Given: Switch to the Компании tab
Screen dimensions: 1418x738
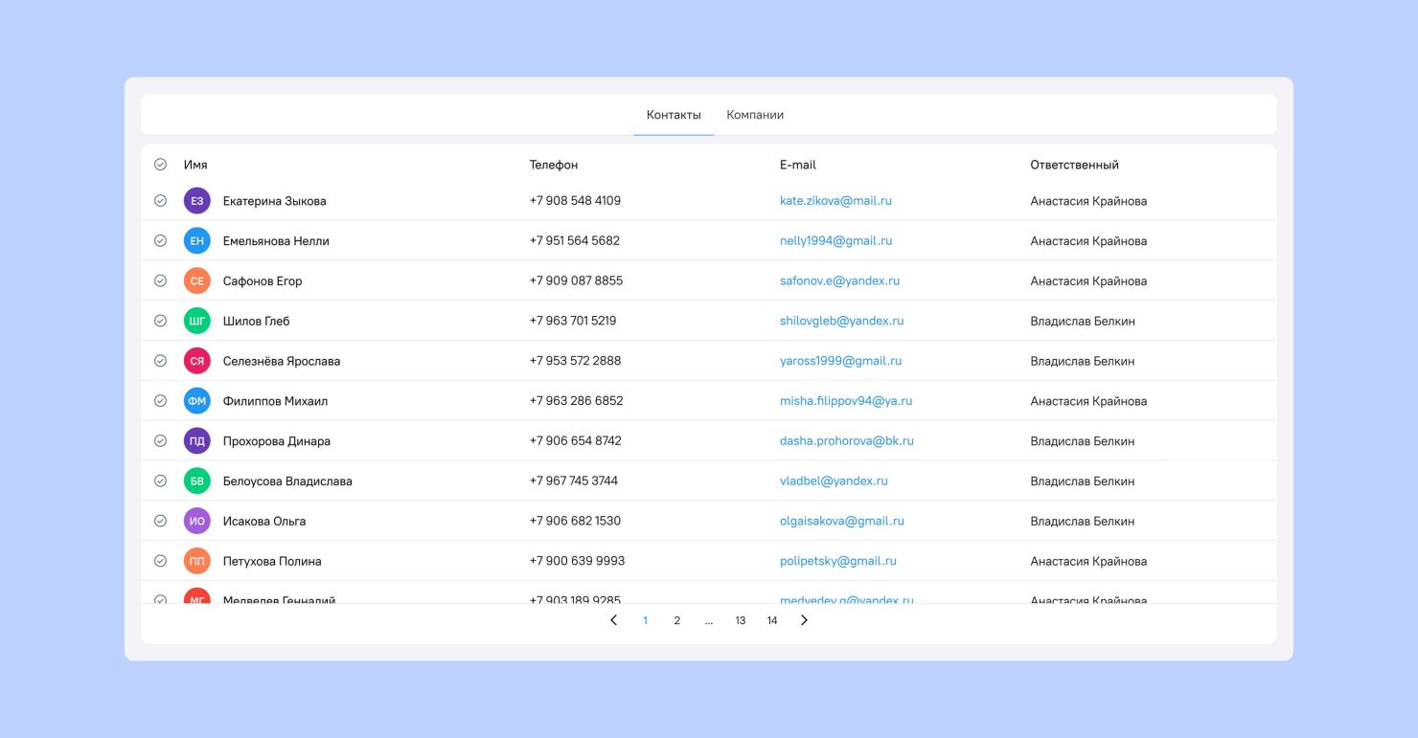Looking at the screenshot, I should tap(755, 115).
